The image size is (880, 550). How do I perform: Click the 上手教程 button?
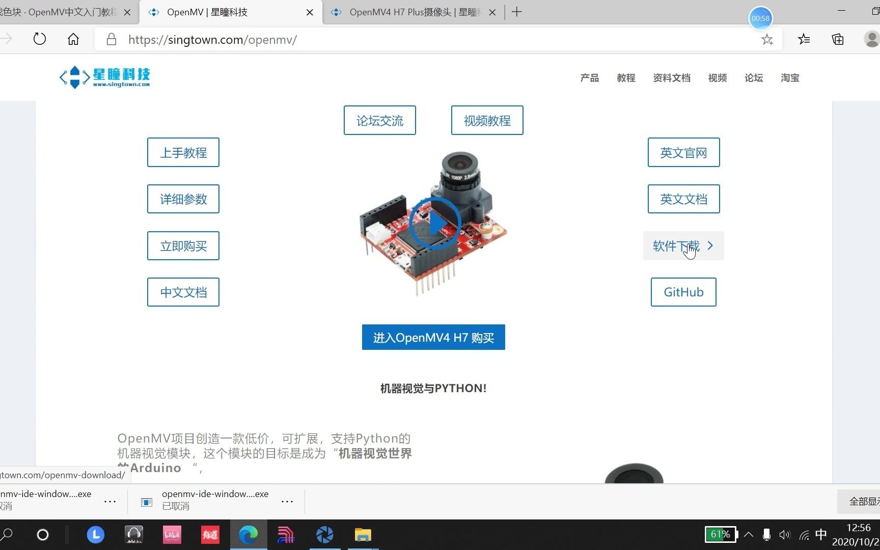pyautogui.click(x=183, y=152)
